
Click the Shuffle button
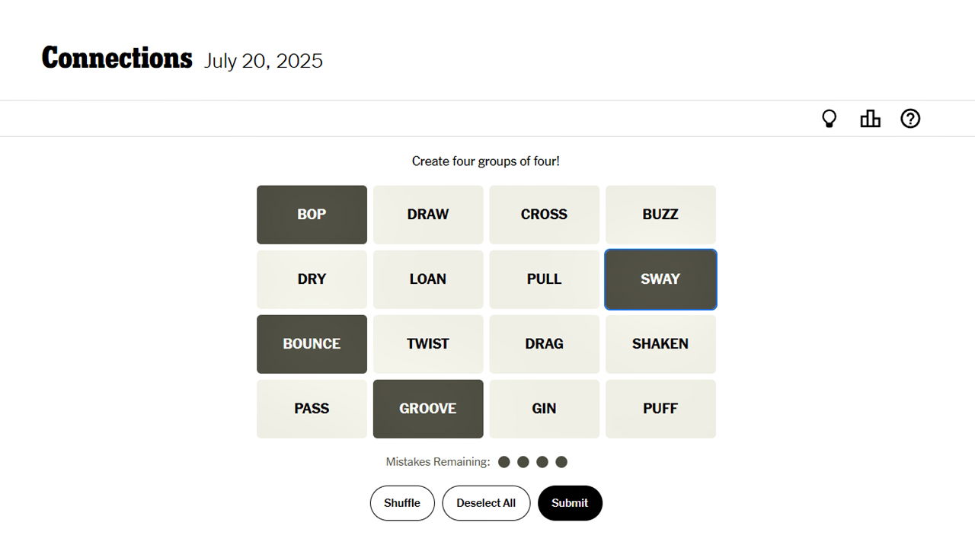[x=402, y=503]
